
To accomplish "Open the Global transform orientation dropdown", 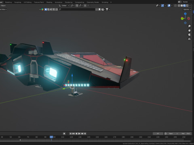I will [x=64, y=6].
